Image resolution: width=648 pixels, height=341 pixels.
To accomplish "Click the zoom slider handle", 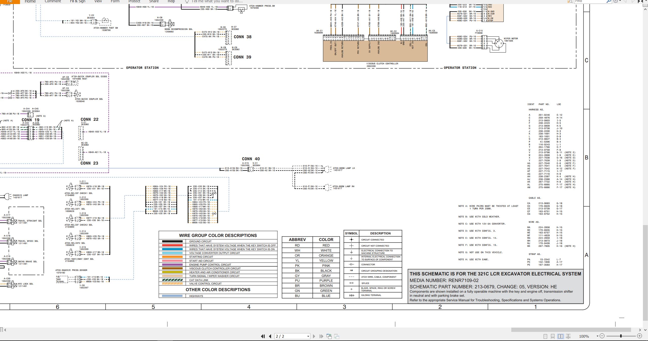I will (621, 336).
